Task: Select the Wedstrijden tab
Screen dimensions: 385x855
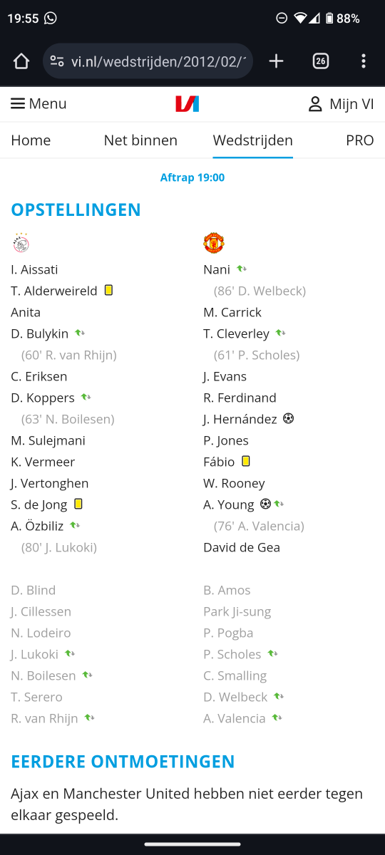Action: (253, 140)
